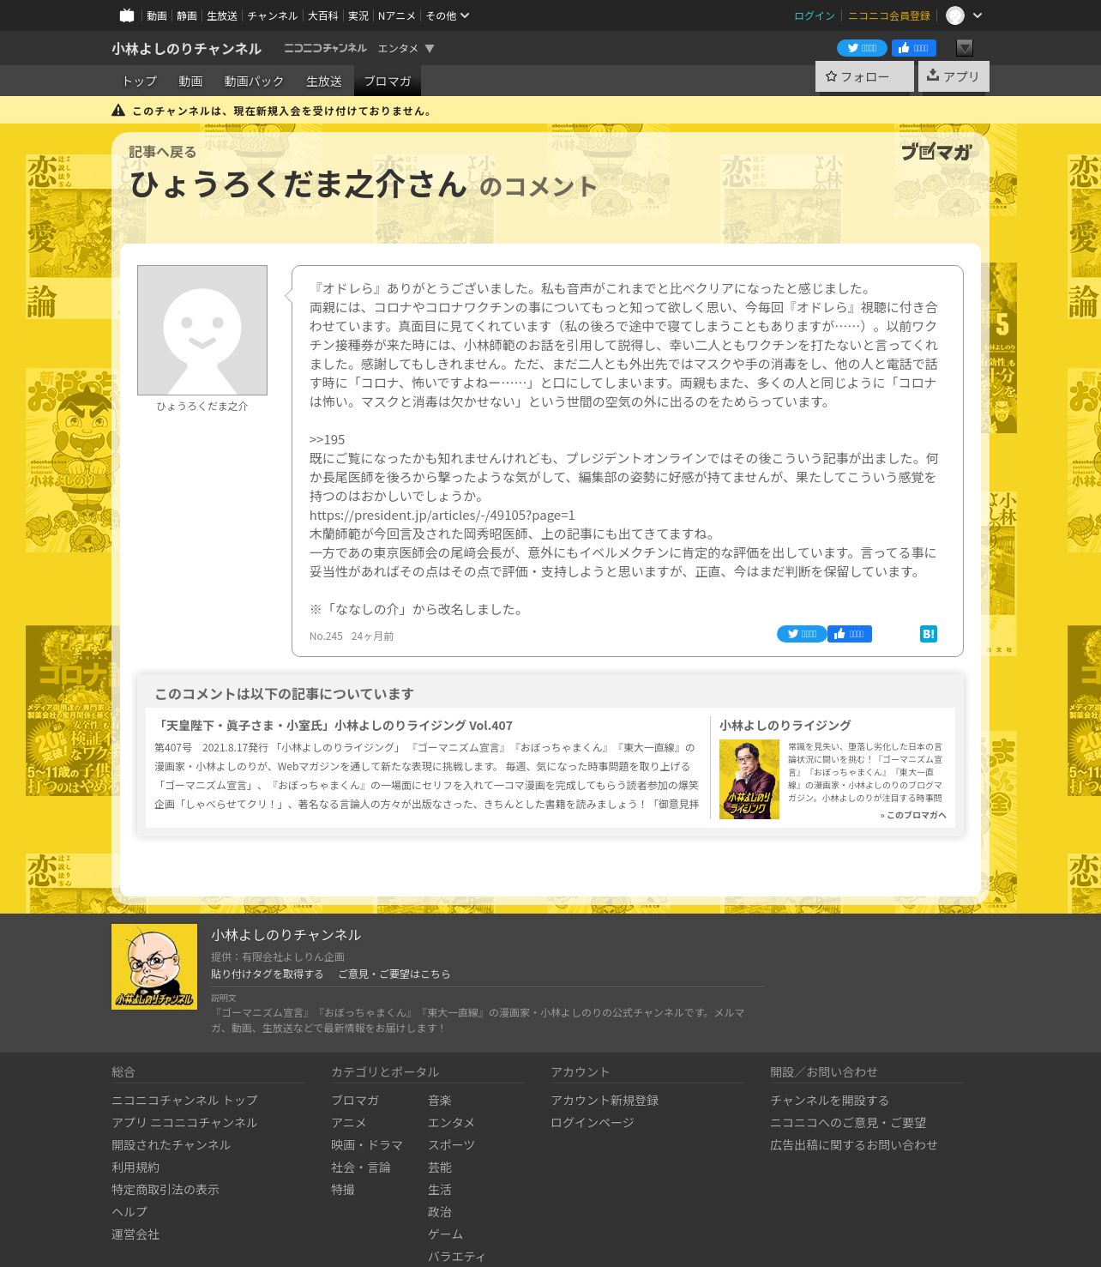
Task: Open 利用規約 footer link
Action: tap(135, 1167)
